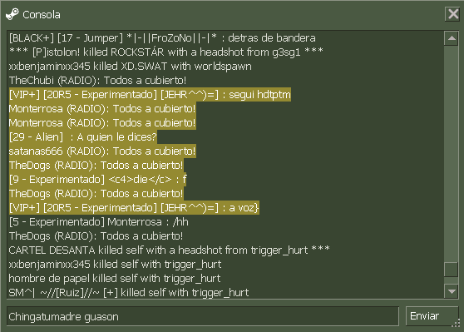Click the CARTEL DESANTA killed self line
This screenshot has width=464, height=332.
tap(170, 250)
